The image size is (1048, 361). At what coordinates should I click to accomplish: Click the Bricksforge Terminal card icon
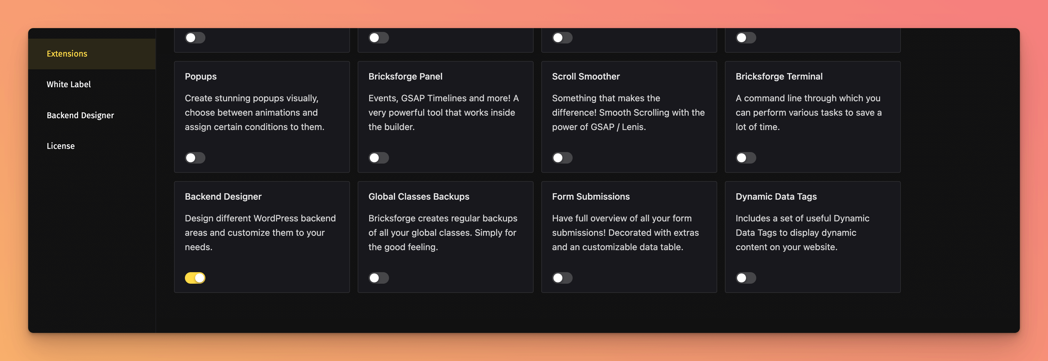tap(746, 157)
